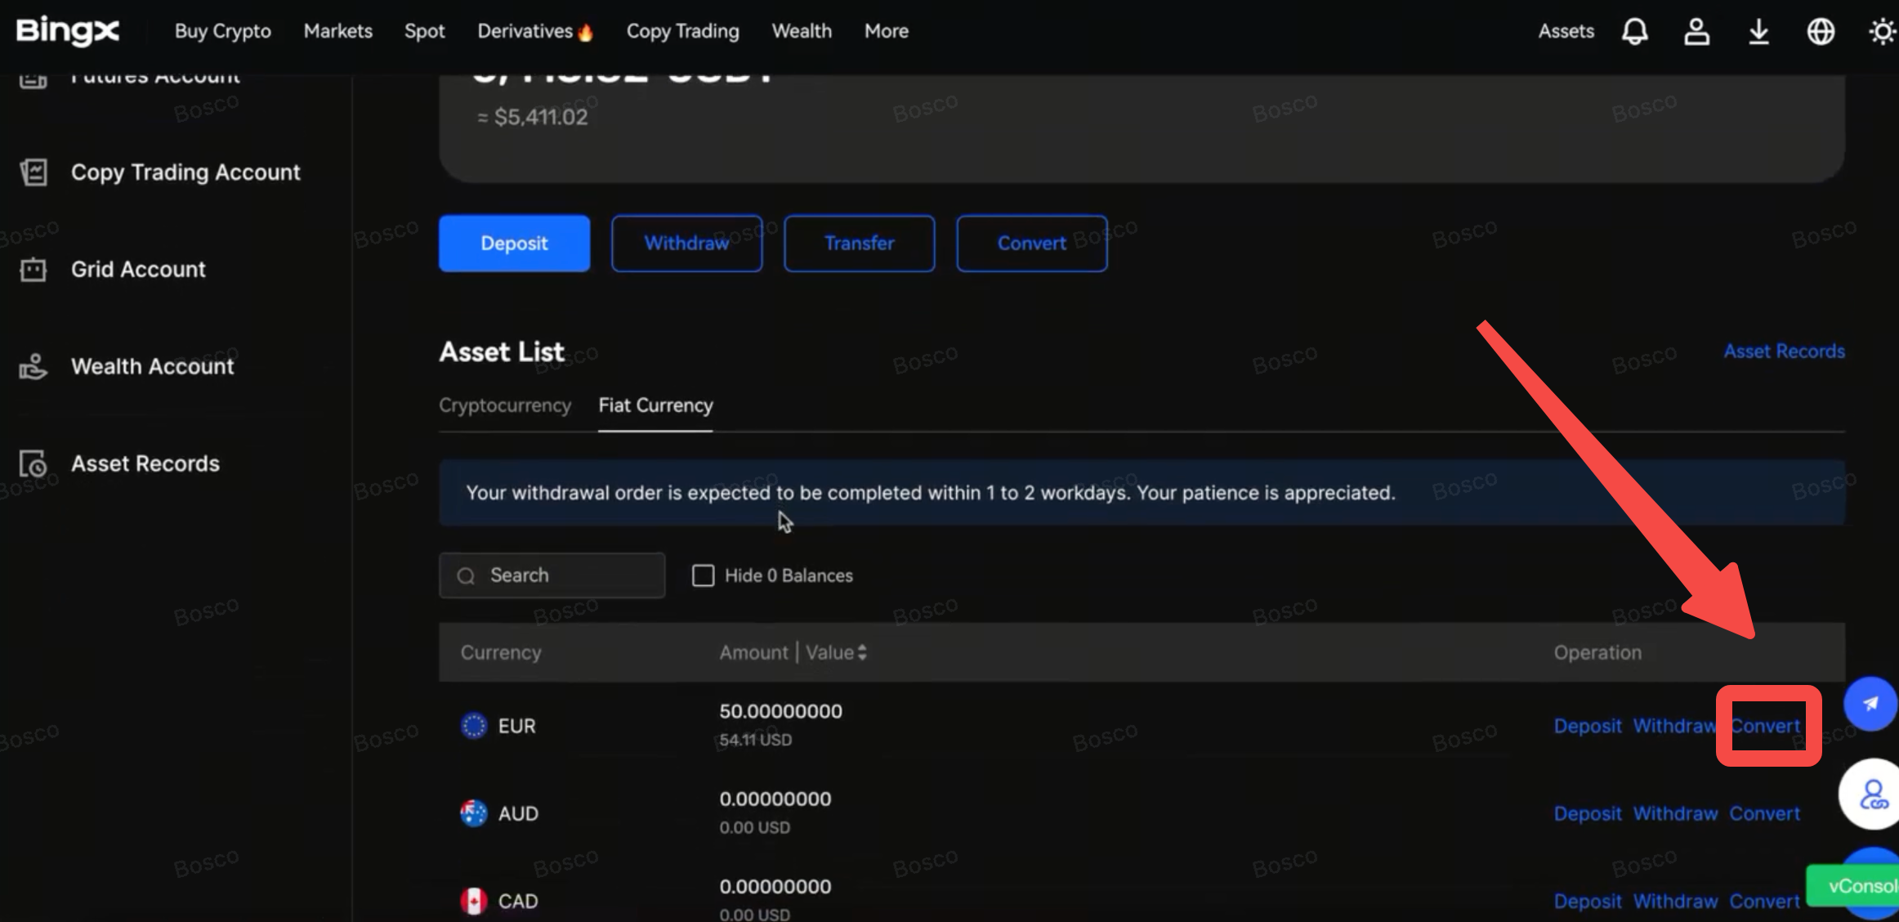Click the Copy Trading Account sidebar icon
This screenshot has height=922, width=1899.
(34, 172)
